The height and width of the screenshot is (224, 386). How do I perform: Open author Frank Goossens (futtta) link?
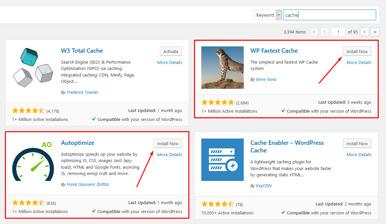pyautogui.click(x=88, y=185)
